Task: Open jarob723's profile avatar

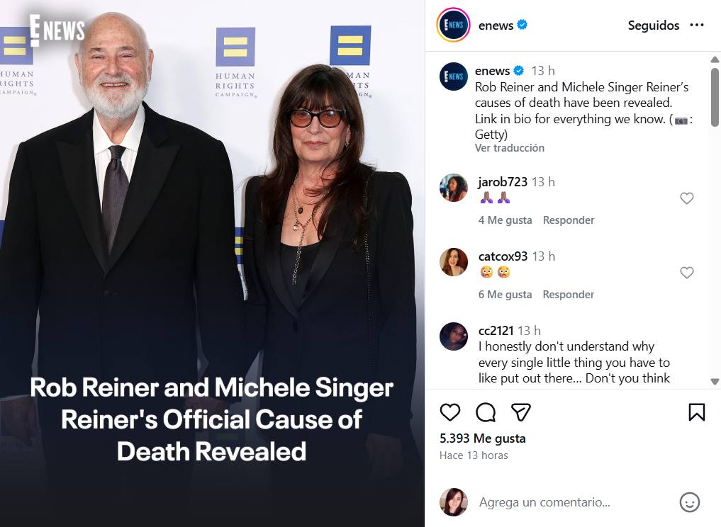Action: pos(454,188)
